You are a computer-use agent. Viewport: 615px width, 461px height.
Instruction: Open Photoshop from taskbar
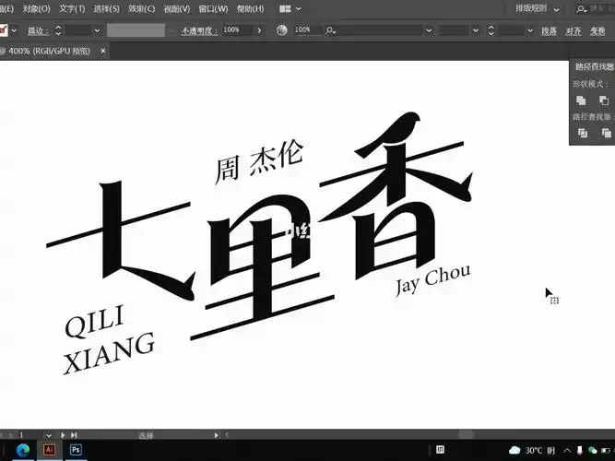(76, 450)
